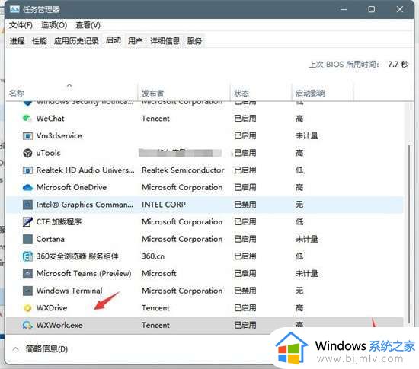
Task: Switch to the 应用历史记录 tab
Action: [x=76, y=41]
